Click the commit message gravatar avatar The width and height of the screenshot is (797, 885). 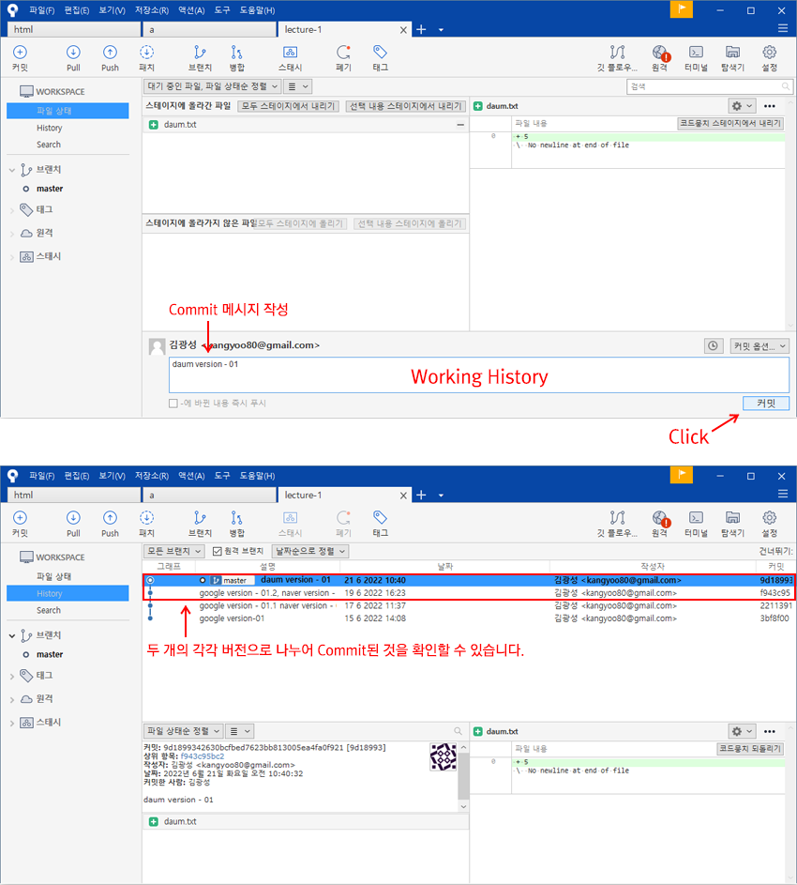point(156,346)
